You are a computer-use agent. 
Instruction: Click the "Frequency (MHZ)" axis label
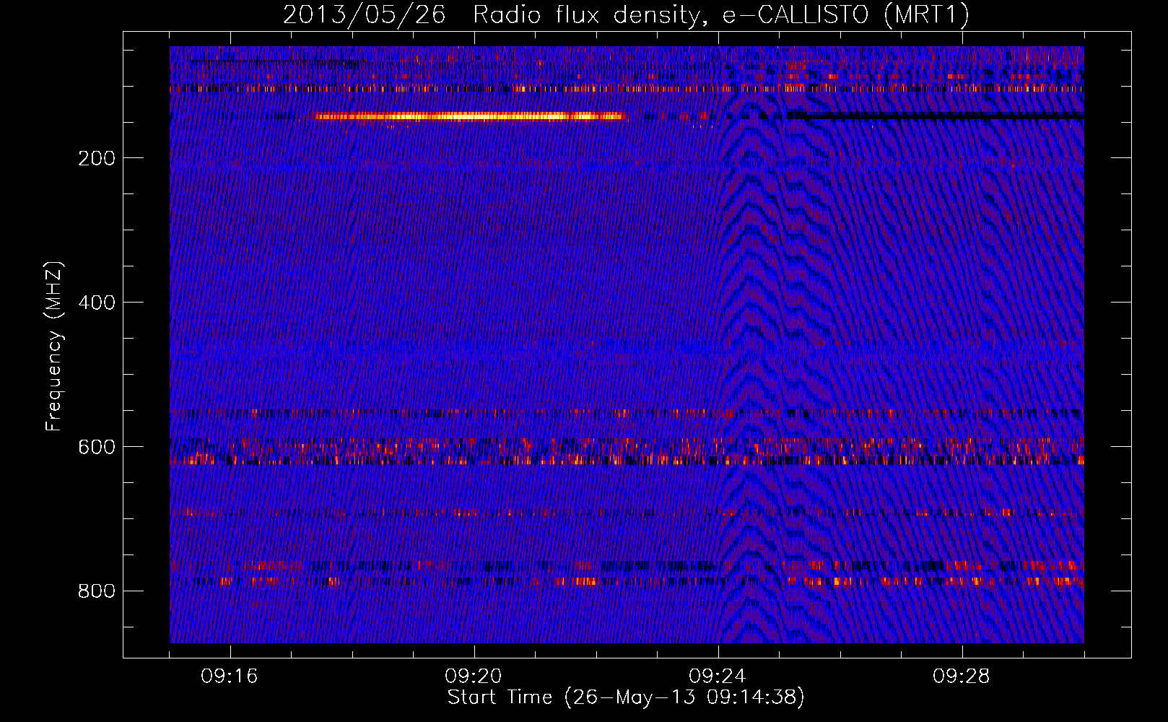[x=53, y=347]
